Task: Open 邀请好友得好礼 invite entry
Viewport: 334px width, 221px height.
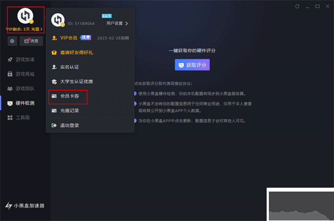Action: pos(76,53)
